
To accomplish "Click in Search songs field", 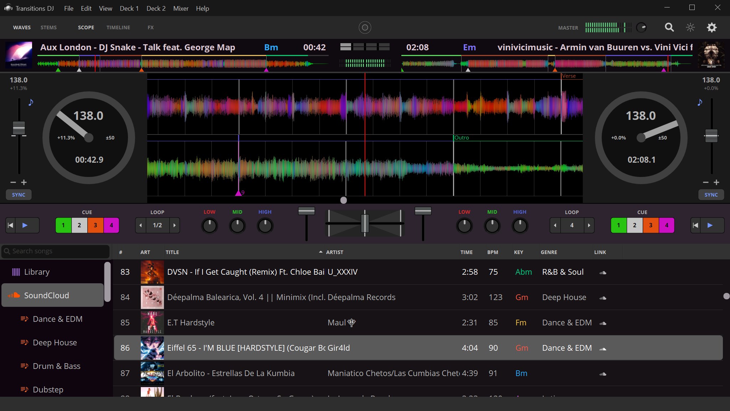I will click(55, 251).
